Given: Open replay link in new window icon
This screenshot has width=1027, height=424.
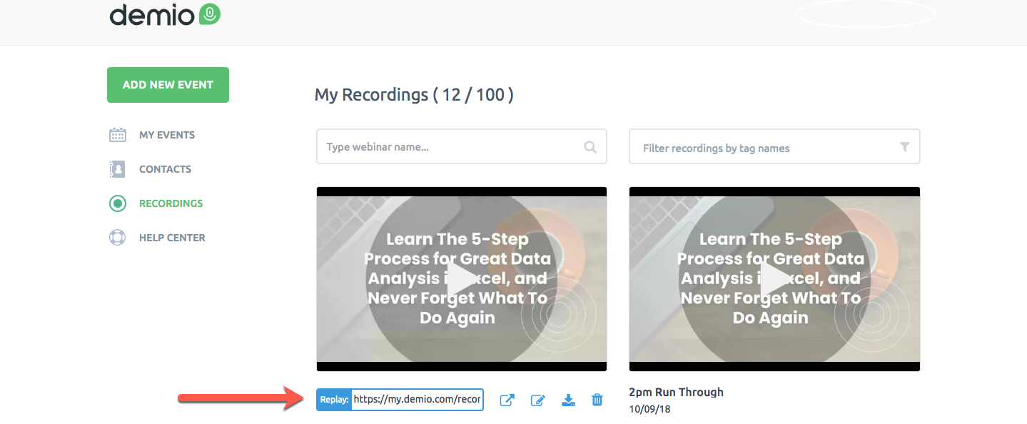Looking at the screenshot, I should pos(507,400).
